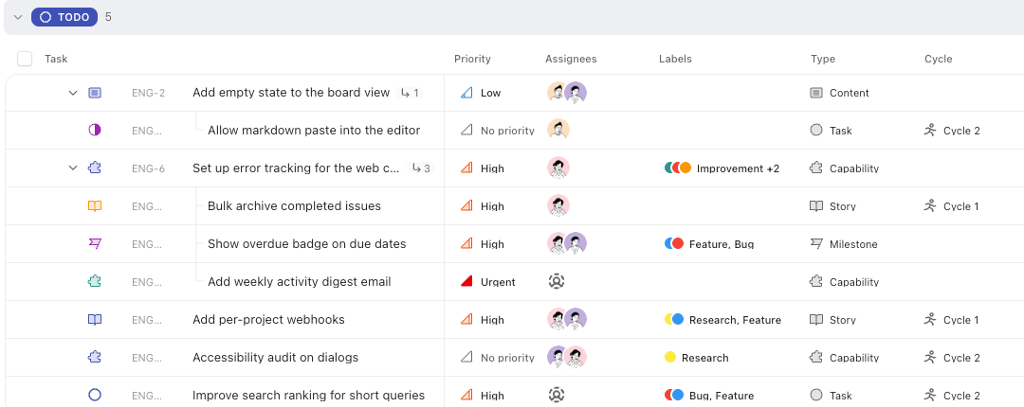This screenshot has width=1024, height=407.
Task: Open task Add empty state to the board view
Action: coord(291,93)
